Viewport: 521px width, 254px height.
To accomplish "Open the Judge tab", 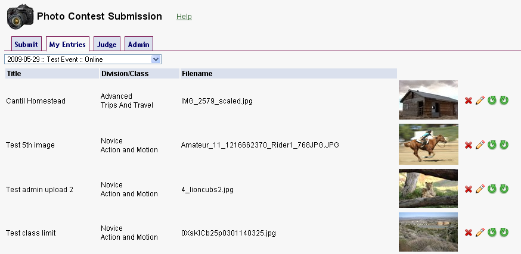I will coord(107,44).
